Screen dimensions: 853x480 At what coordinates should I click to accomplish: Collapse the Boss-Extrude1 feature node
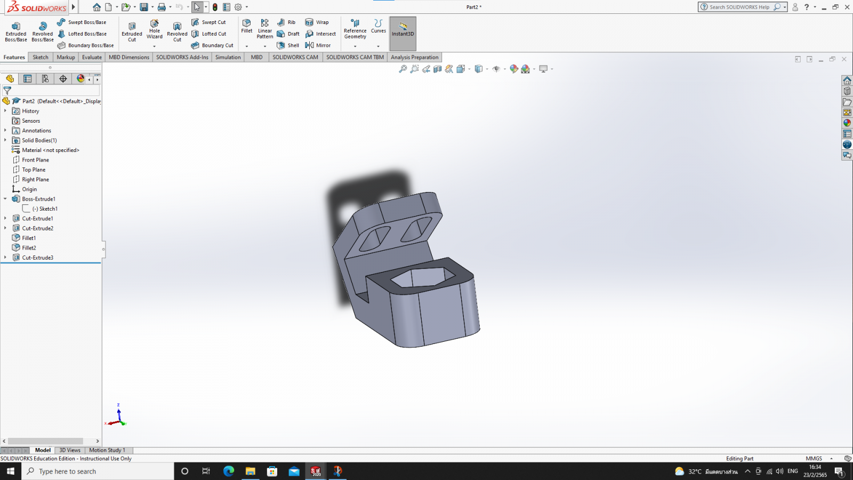point(5,199)
